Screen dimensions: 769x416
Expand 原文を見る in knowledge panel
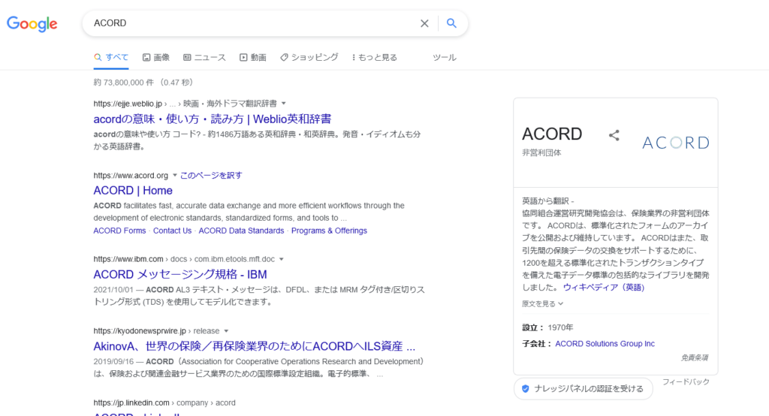[542, 303]
